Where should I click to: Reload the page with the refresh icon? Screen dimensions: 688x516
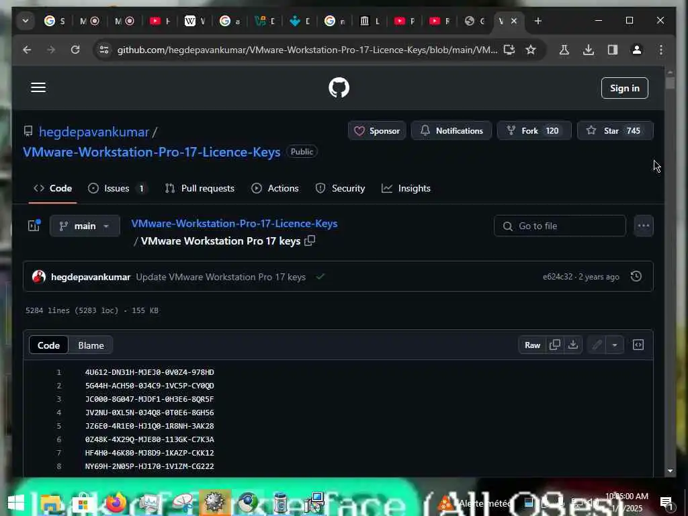click(75, 50)
